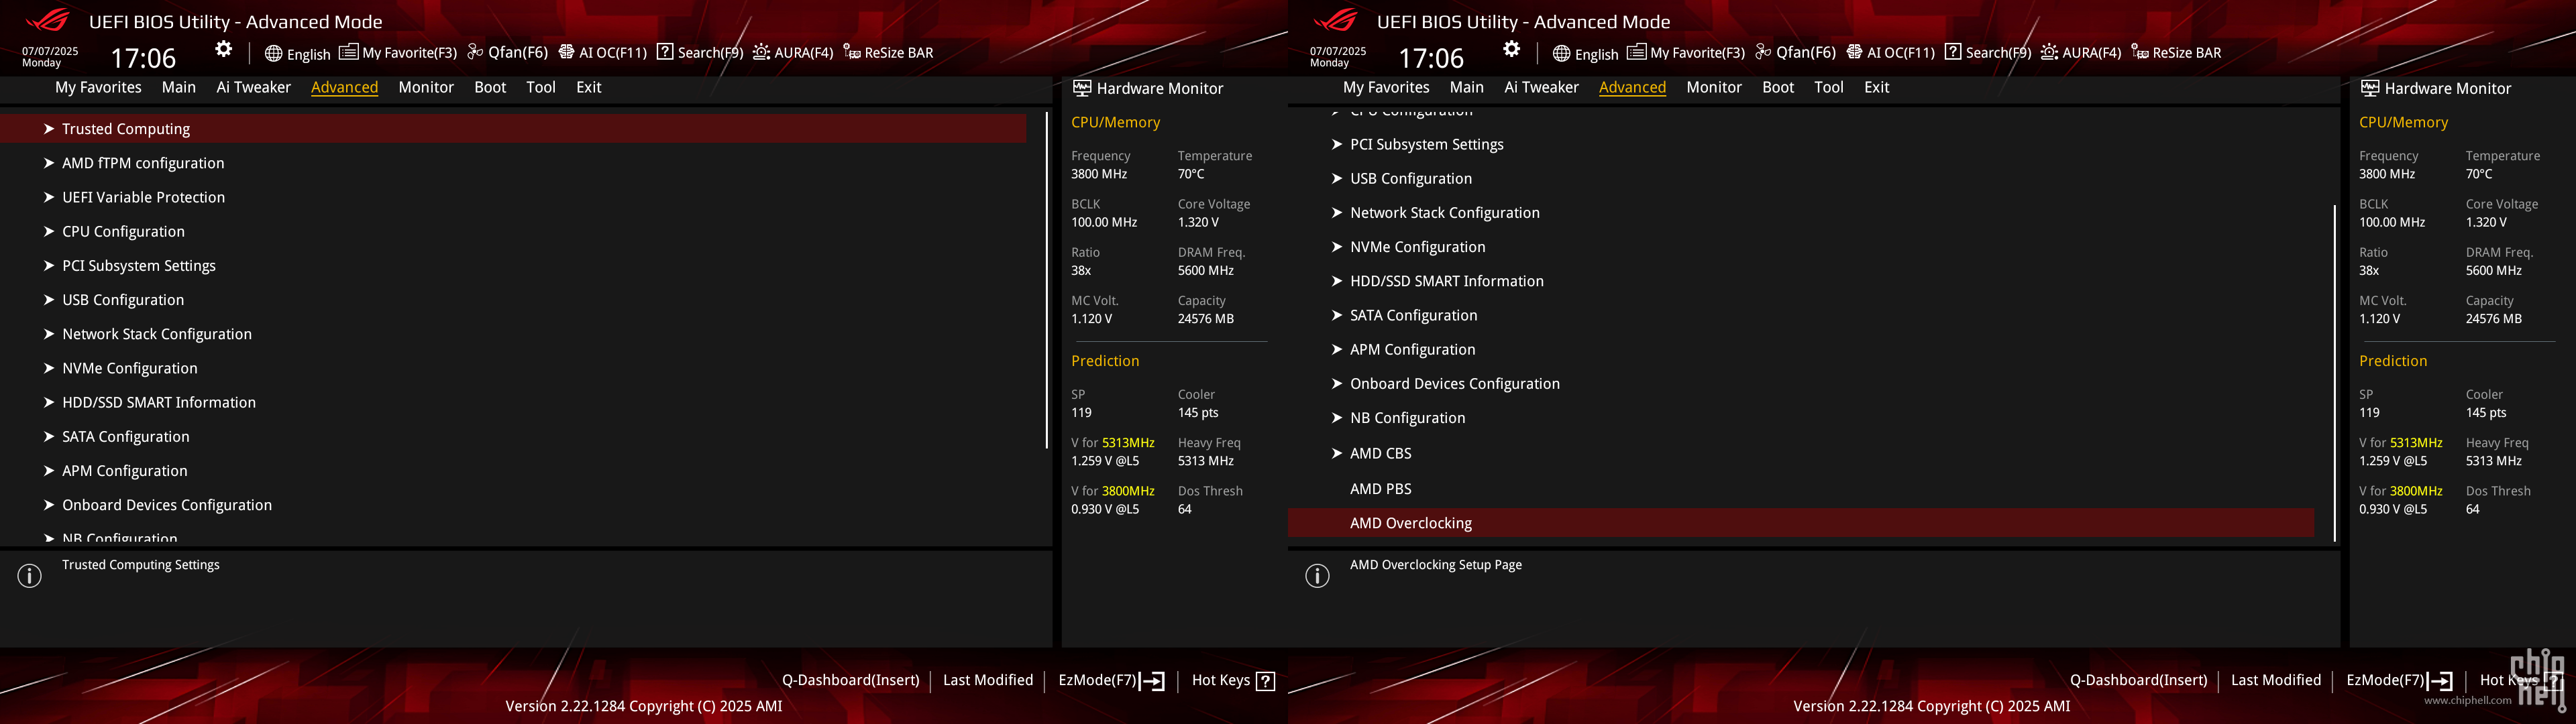This screenshot has width=2576, height=724.
Task: Open My Favorites tab in right screen
Action: [x=1386, y=87]
